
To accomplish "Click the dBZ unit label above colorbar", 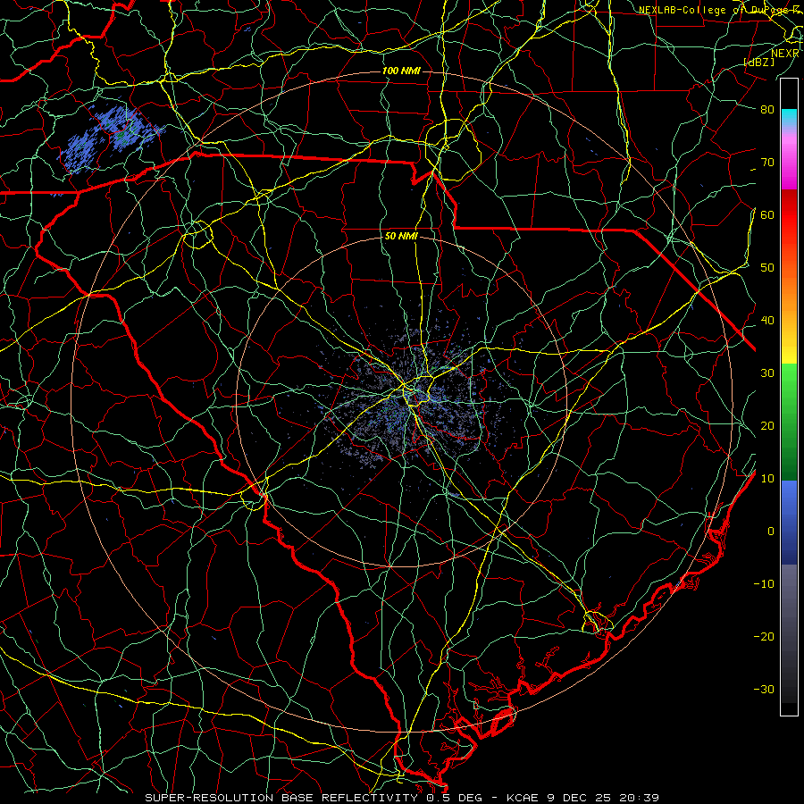I will click(x=758, y=62).
